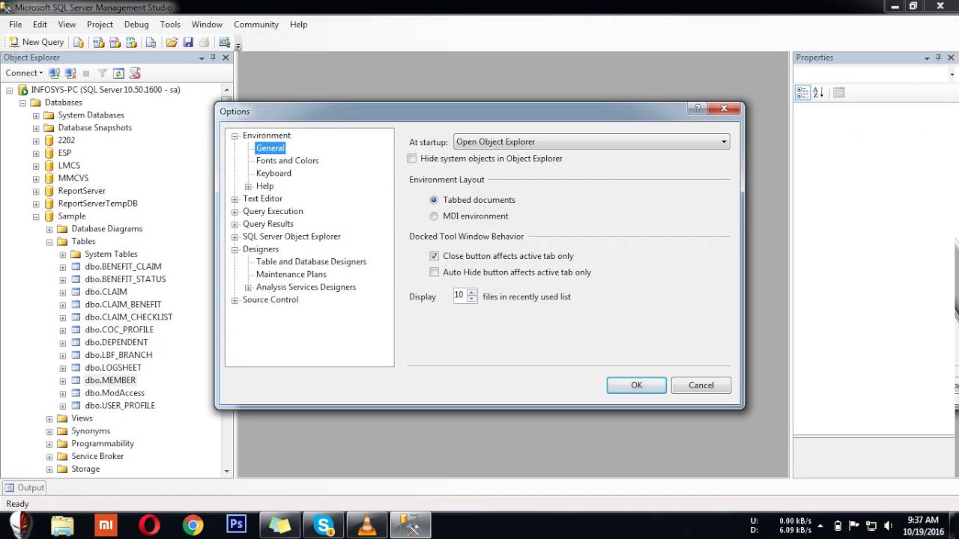Select the MDI environment radio button
959x539 pixels.
coord(434,216)
